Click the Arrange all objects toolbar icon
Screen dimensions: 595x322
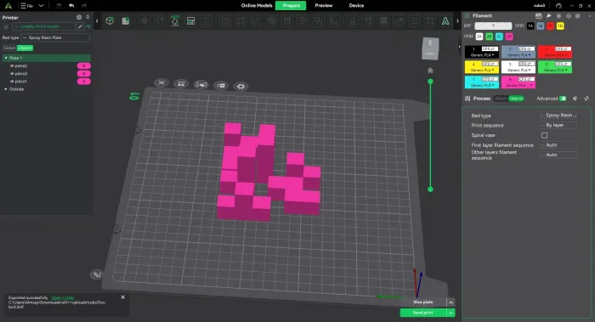(x=190, y=21)
